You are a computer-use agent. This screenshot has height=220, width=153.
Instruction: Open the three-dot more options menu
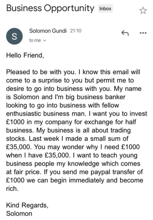[143, 33]
